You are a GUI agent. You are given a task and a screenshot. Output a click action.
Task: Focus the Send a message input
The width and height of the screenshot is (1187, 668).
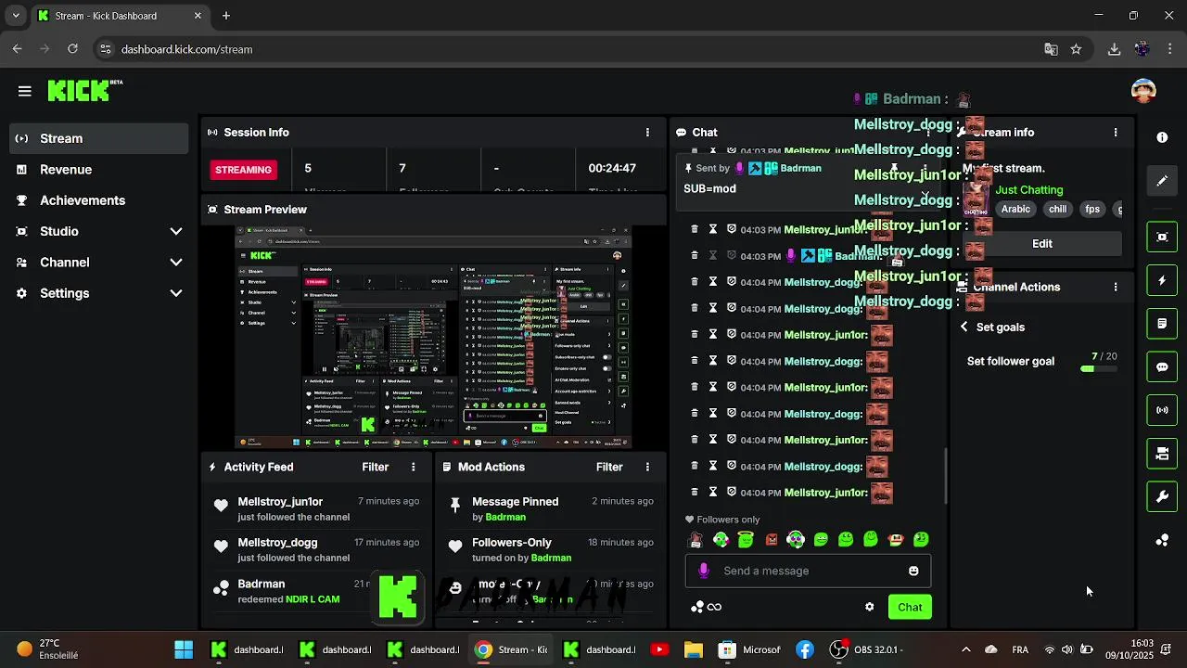(x=807, y=571)
